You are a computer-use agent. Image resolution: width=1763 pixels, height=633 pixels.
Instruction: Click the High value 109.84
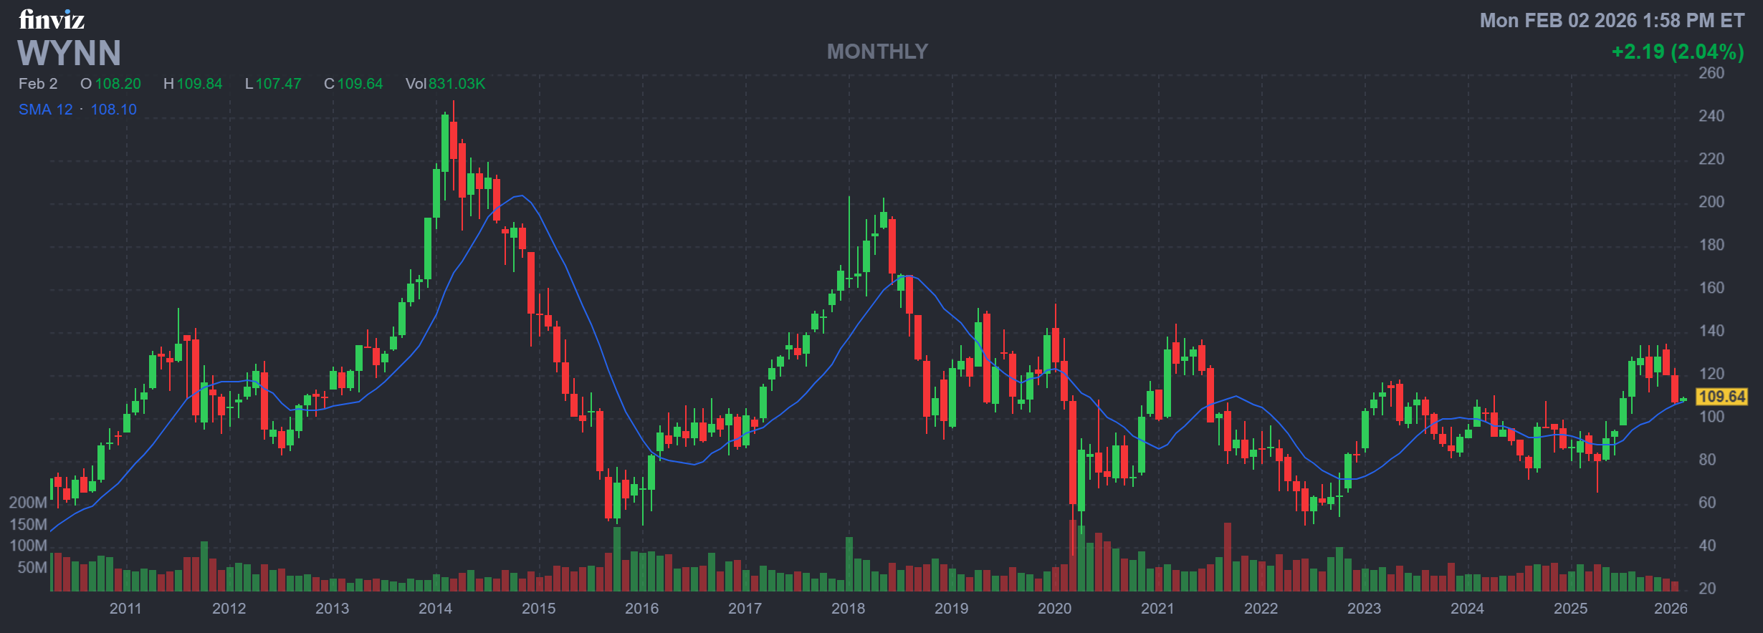coord(199,84)
